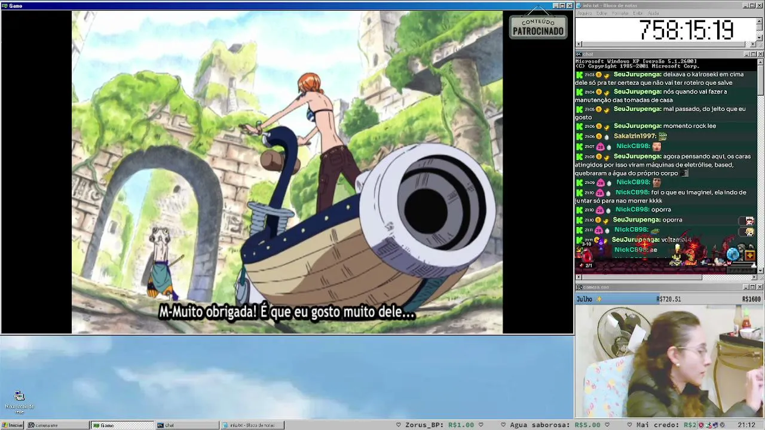Viewport: 765px width, 430px height.
Task: Click the system tray clock showing 21:12
Action: tap(746, 425)
